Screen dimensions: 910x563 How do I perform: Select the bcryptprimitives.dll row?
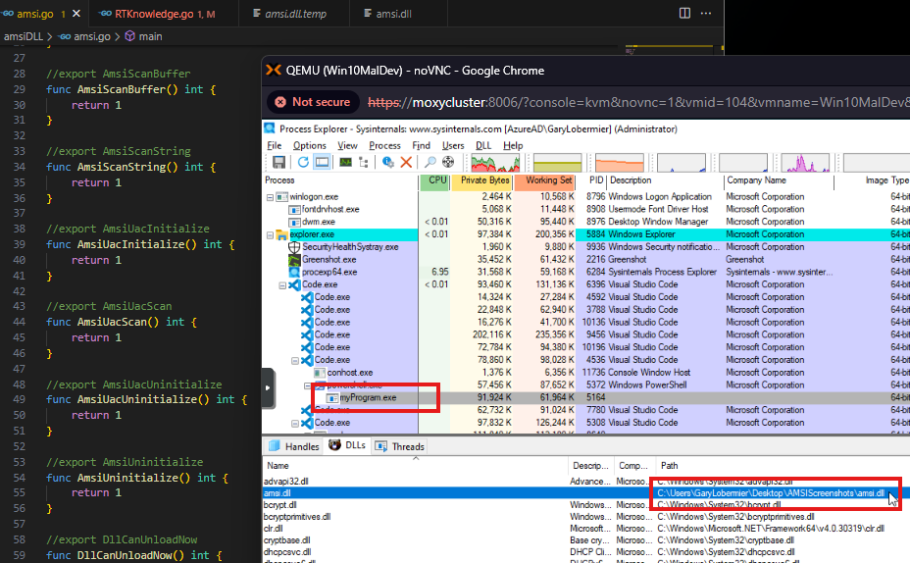(x=585, y=517)
